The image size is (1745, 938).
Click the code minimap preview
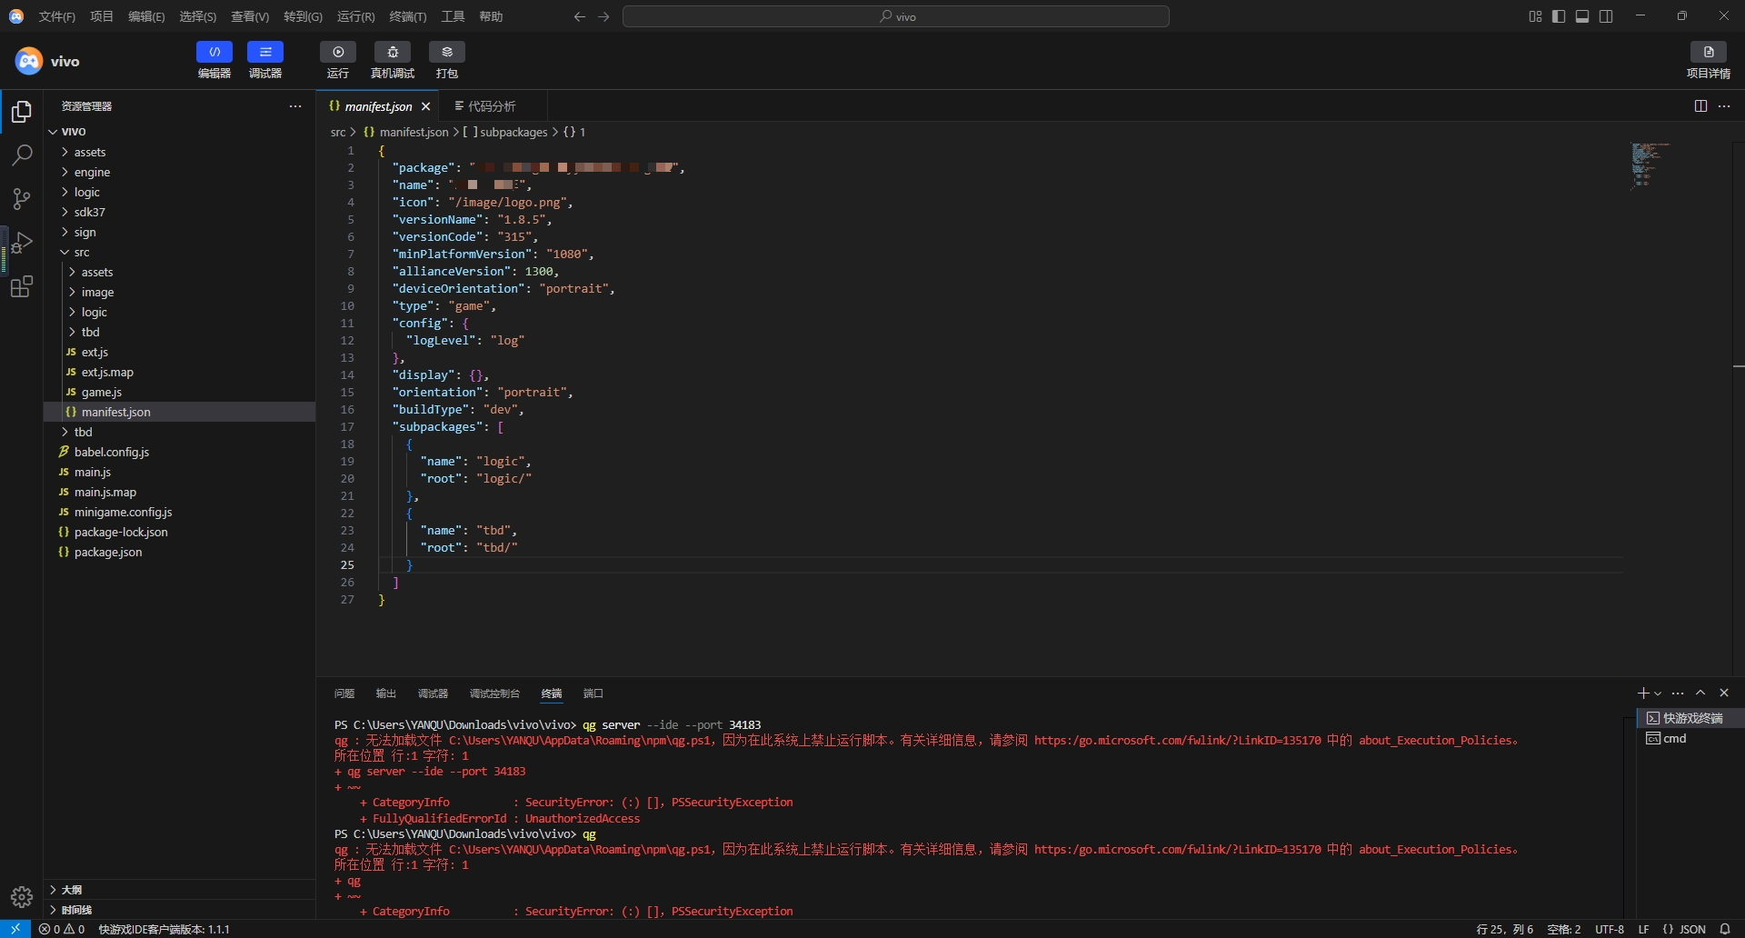(x=1649, y=165)
